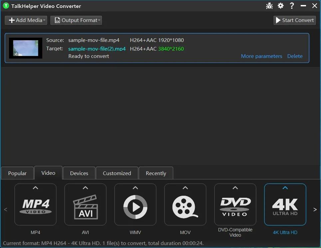The height and width of the screenshot is (248, 321).
Task: Open help with the question mark icon
Action: click(x=292, y=6)
